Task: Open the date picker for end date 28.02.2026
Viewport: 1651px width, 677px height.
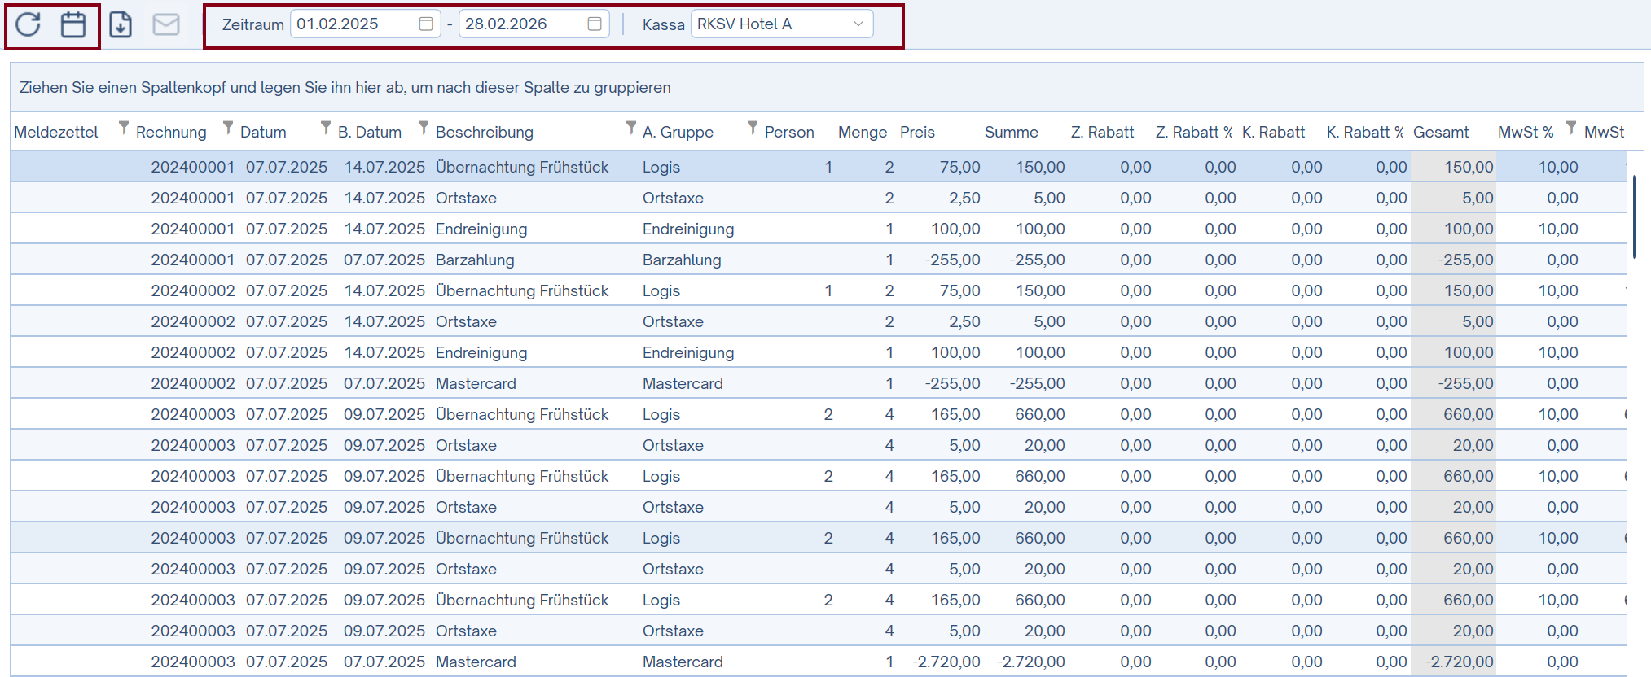Action: pos(594,24)
